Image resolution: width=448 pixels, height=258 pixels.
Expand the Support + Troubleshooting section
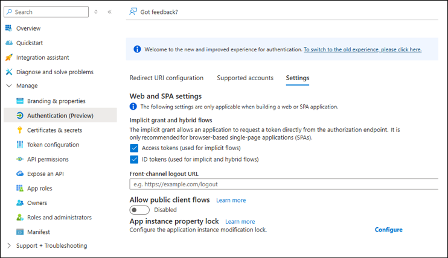tap(9, 245)
